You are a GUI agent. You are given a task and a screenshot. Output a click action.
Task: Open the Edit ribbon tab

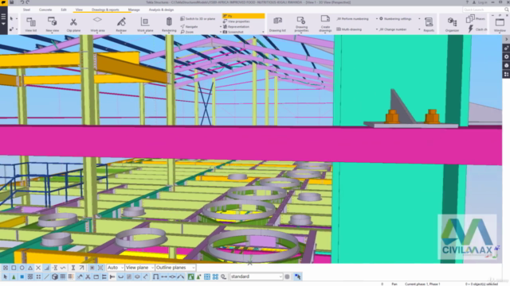(x=64, y=10)
